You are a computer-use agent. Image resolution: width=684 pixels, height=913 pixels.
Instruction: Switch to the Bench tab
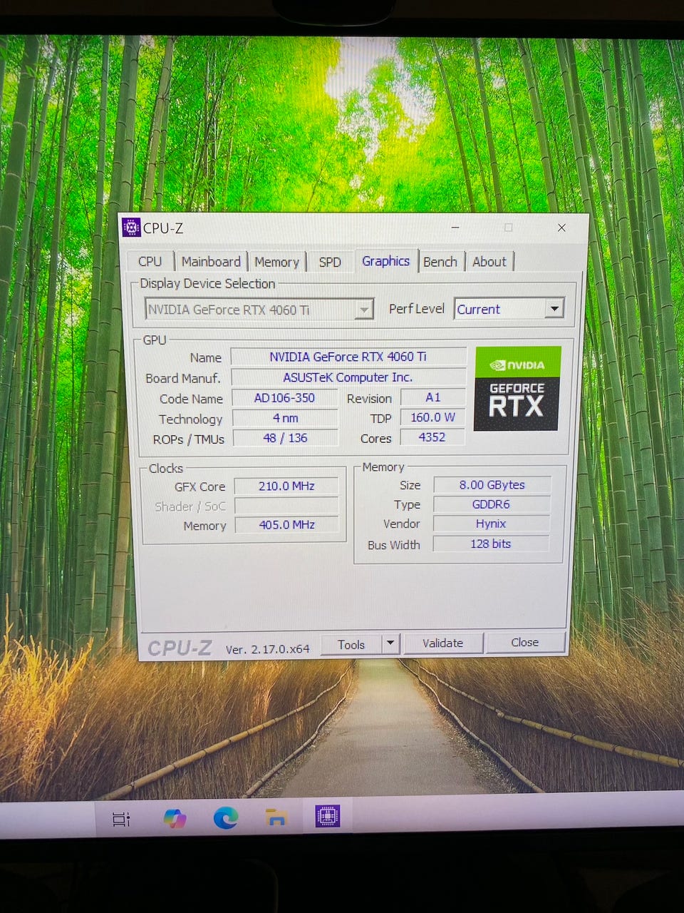[440, 262]
